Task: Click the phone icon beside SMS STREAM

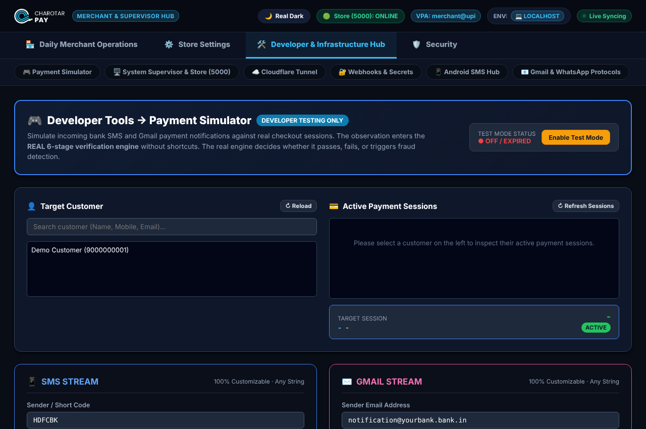Action: 32,382
